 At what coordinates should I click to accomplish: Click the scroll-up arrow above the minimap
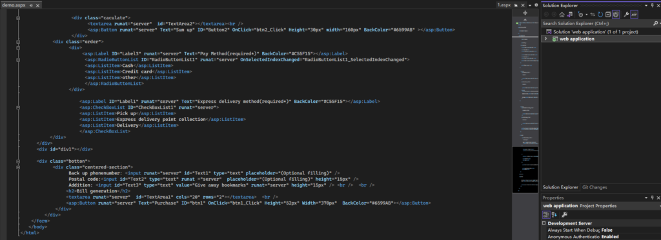tap(525, 20)
